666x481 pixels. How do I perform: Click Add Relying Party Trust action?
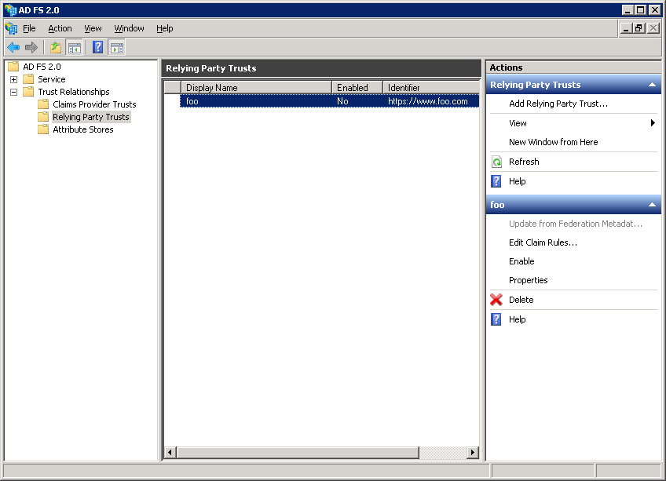(558, 104)
